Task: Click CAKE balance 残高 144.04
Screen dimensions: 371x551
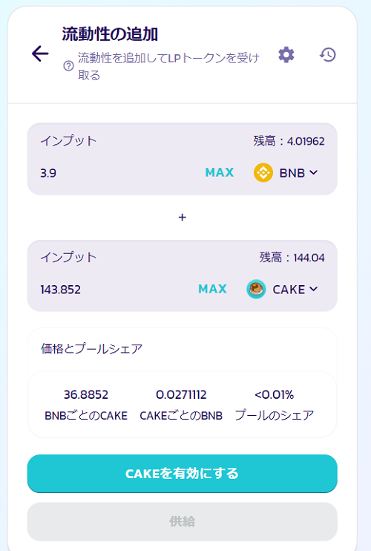Action: 292,258
